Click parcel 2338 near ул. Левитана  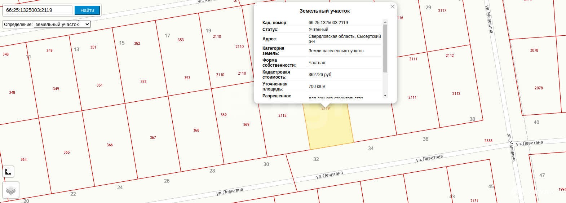pyautogui.click(x=488, y=141)
